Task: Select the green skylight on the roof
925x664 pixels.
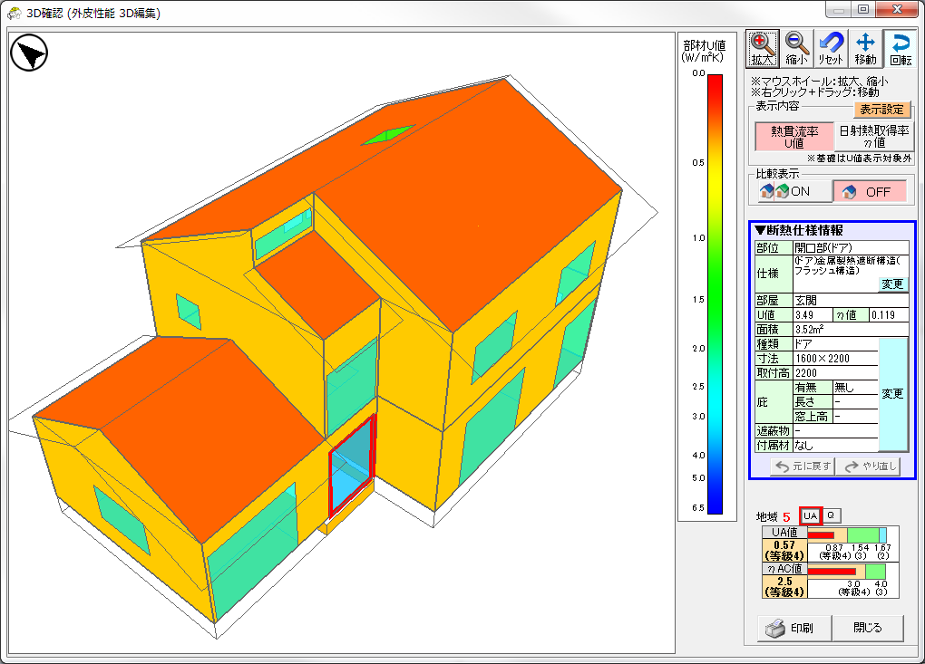Action: click(x=387, y=134)
